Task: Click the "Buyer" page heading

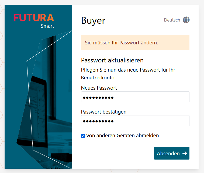Action: (93, 20)
